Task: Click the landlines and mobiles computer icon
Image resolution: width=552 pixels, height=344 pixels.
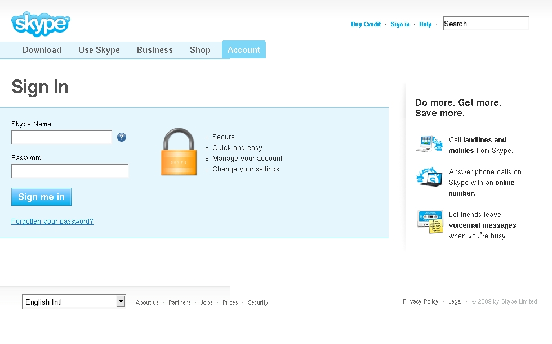Action: click(429, 144)
